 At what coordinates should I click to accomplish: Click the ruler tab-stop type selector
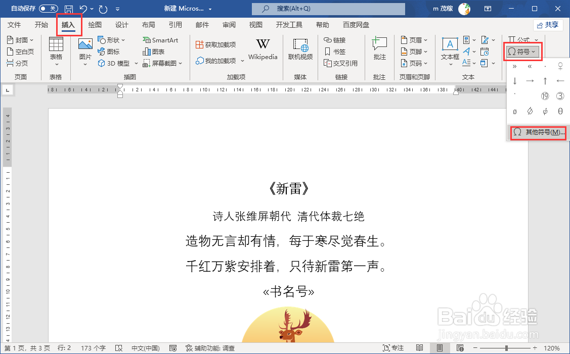(8, 90)
